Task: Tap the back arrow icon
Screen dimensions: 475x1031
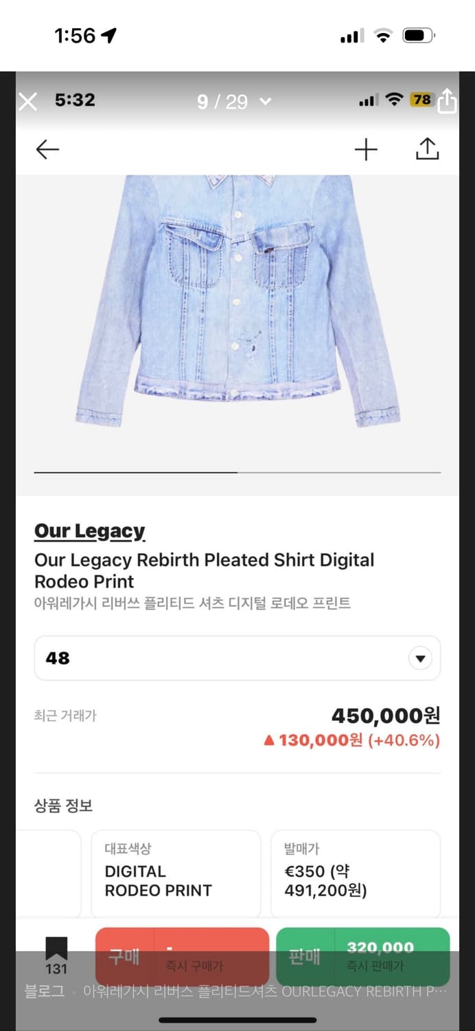Action: (47, 149)
